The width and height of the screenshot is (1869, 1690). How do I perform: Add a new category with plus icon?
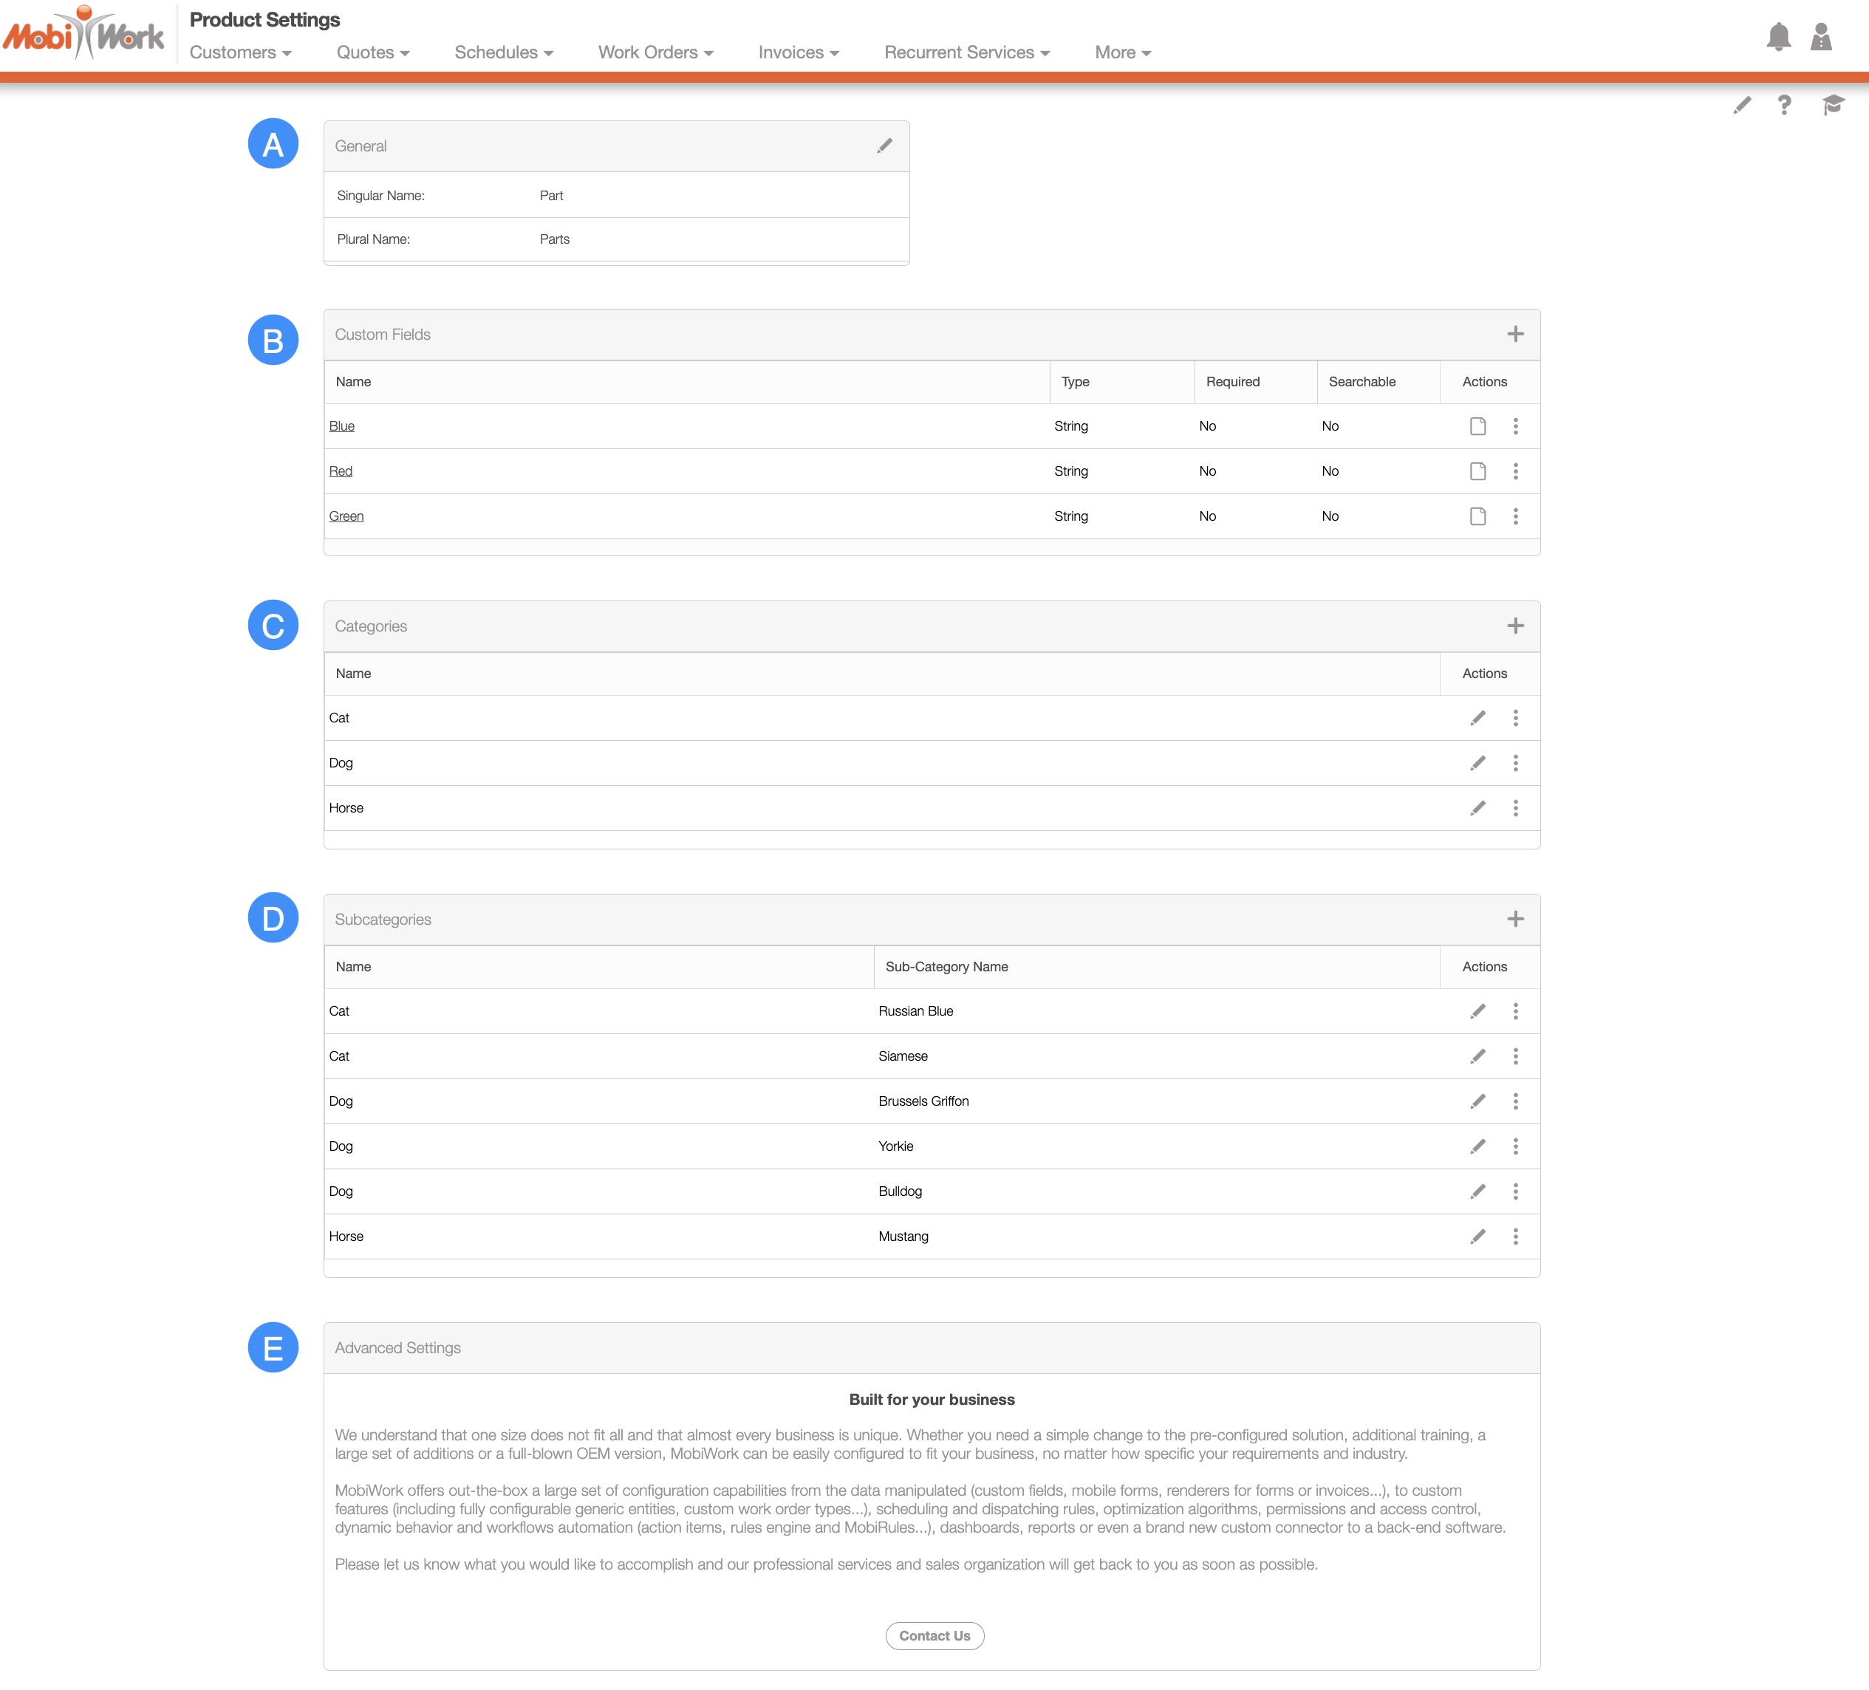click(x=1515, y=626)
